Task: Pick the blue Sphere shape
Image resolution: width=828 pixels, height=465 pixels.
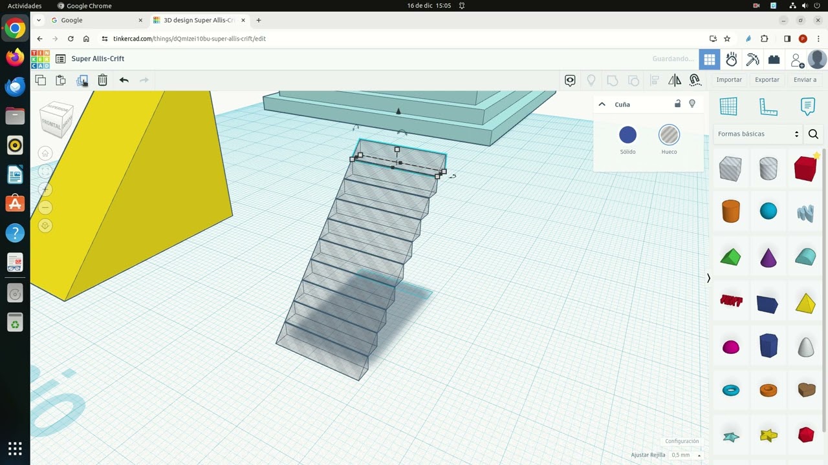Action: point(768,211)
